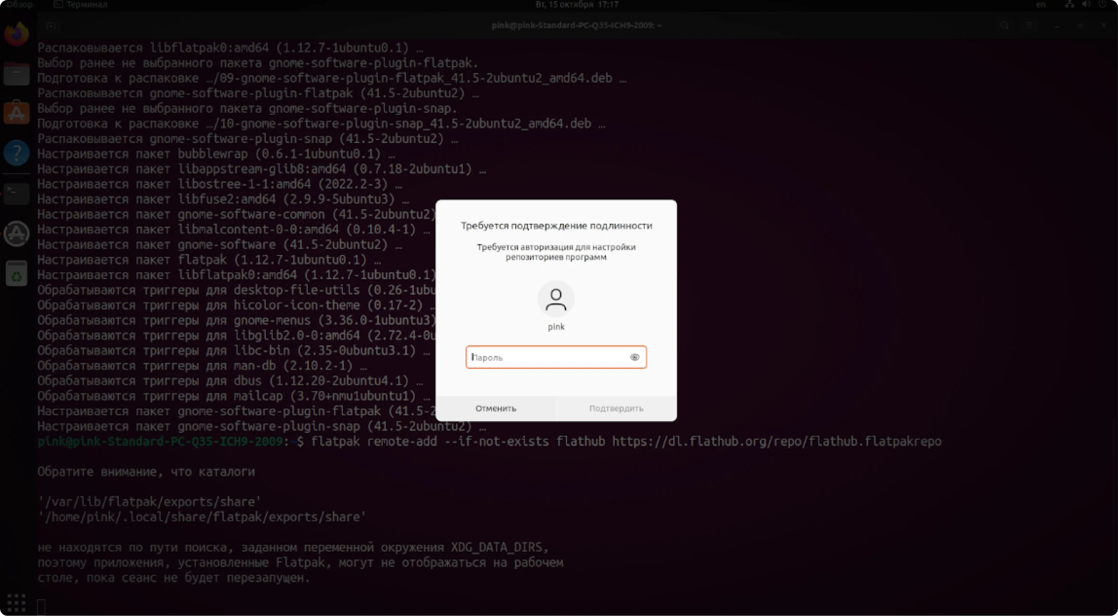The width and height of the screenshot is (1118, 616).
Task: Open system menu via power icon
Action: 1103,5
